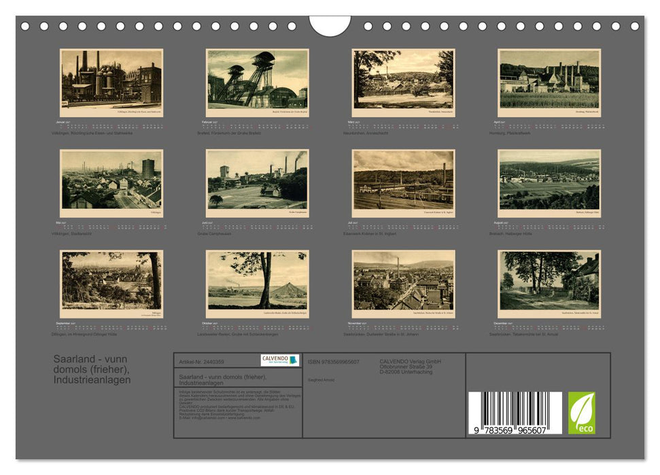The width and height of the screenshot is (660, 475).
Task: Open the July Eisenwerk Krämer photo
Action: 403,183
